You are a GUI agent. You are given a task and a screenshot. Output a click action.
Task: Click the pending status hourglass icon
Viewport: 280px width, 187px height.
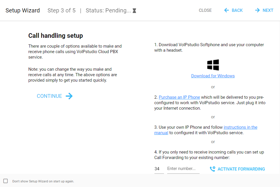point(134,11)
